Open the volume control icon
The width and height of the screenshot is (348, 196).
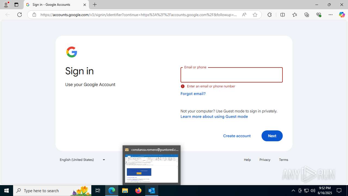(313, 191)
